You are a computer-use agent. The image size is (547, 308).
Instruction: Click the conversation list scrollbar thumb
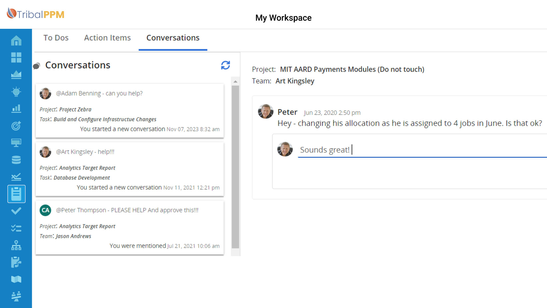235,167
